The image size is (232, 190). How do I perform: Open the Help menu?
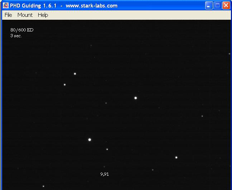tap(43, 15)
